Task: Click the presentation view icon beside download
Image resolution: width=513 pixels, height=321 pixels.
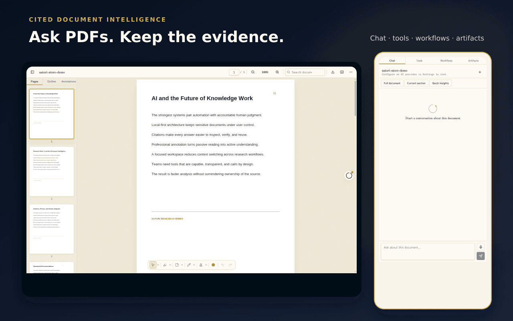Action: click(x=342, y=72)
